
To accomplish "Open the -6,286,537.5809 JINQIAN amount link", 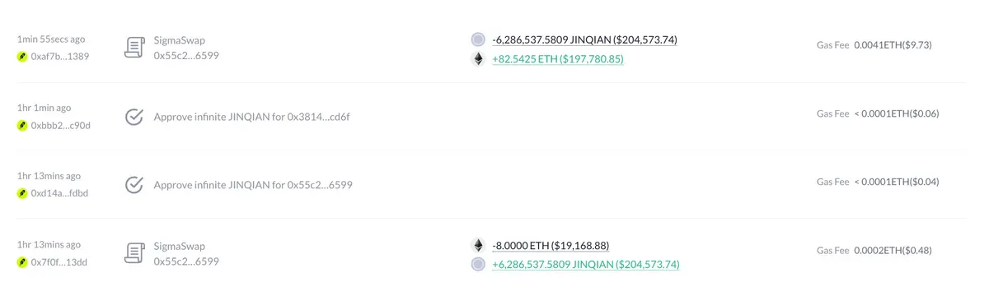I will pyautogui.click(x=585, y=39).
